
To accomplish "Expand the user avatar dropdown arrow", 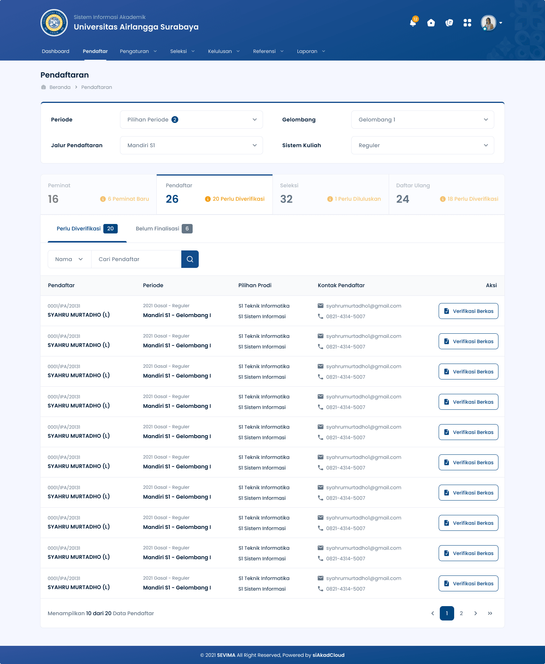I will (501, 23).
